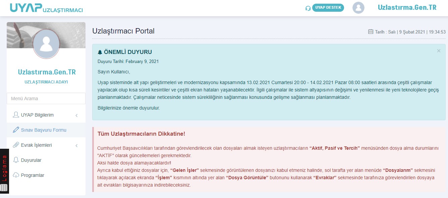Viewport: 448px width, 198px height.
Task: Expand the UYAP Bilgilerim chevron
Action: click(x=76, y=116)
